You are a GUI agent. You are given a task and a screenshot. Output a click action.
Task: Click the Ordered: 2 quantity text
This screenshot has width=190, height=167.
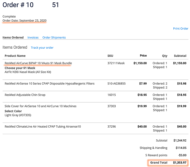[160, 84]
